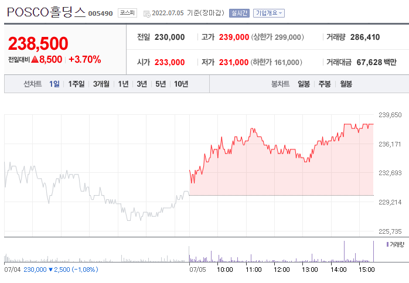
Task: Click the +3.70% change rate
Action: coord(85,59)
